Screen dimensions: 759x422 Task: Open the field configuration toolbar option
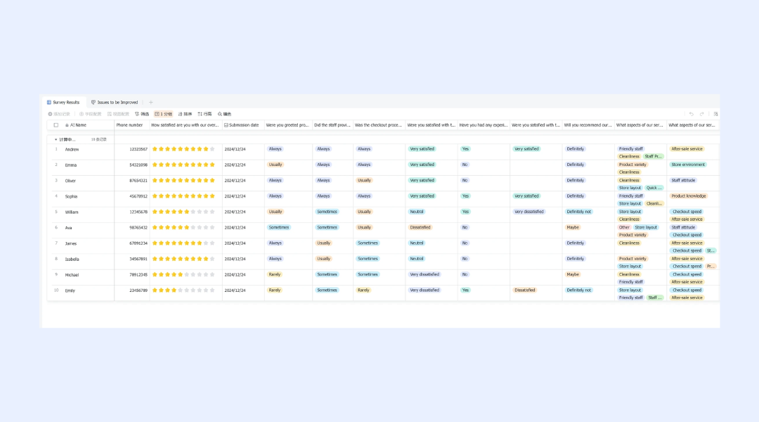point(91,114)
